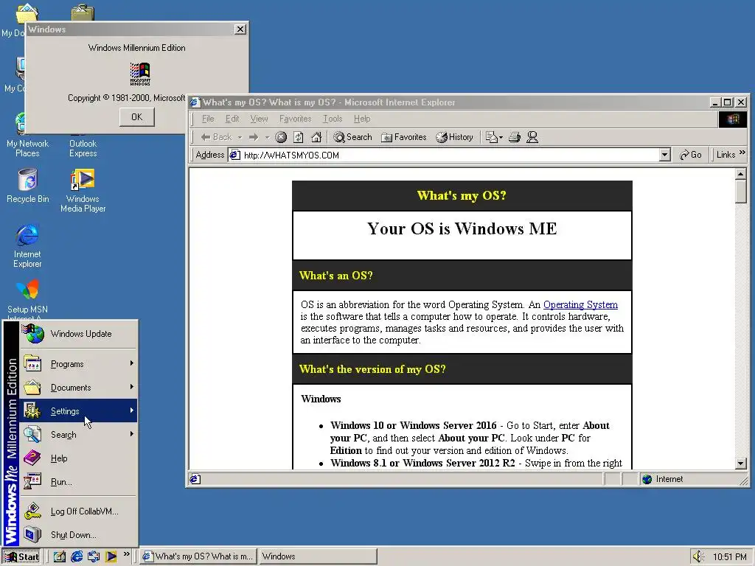755x566 pixels.
Task: Open Help from the Start menu
Action: click(78, 458)
